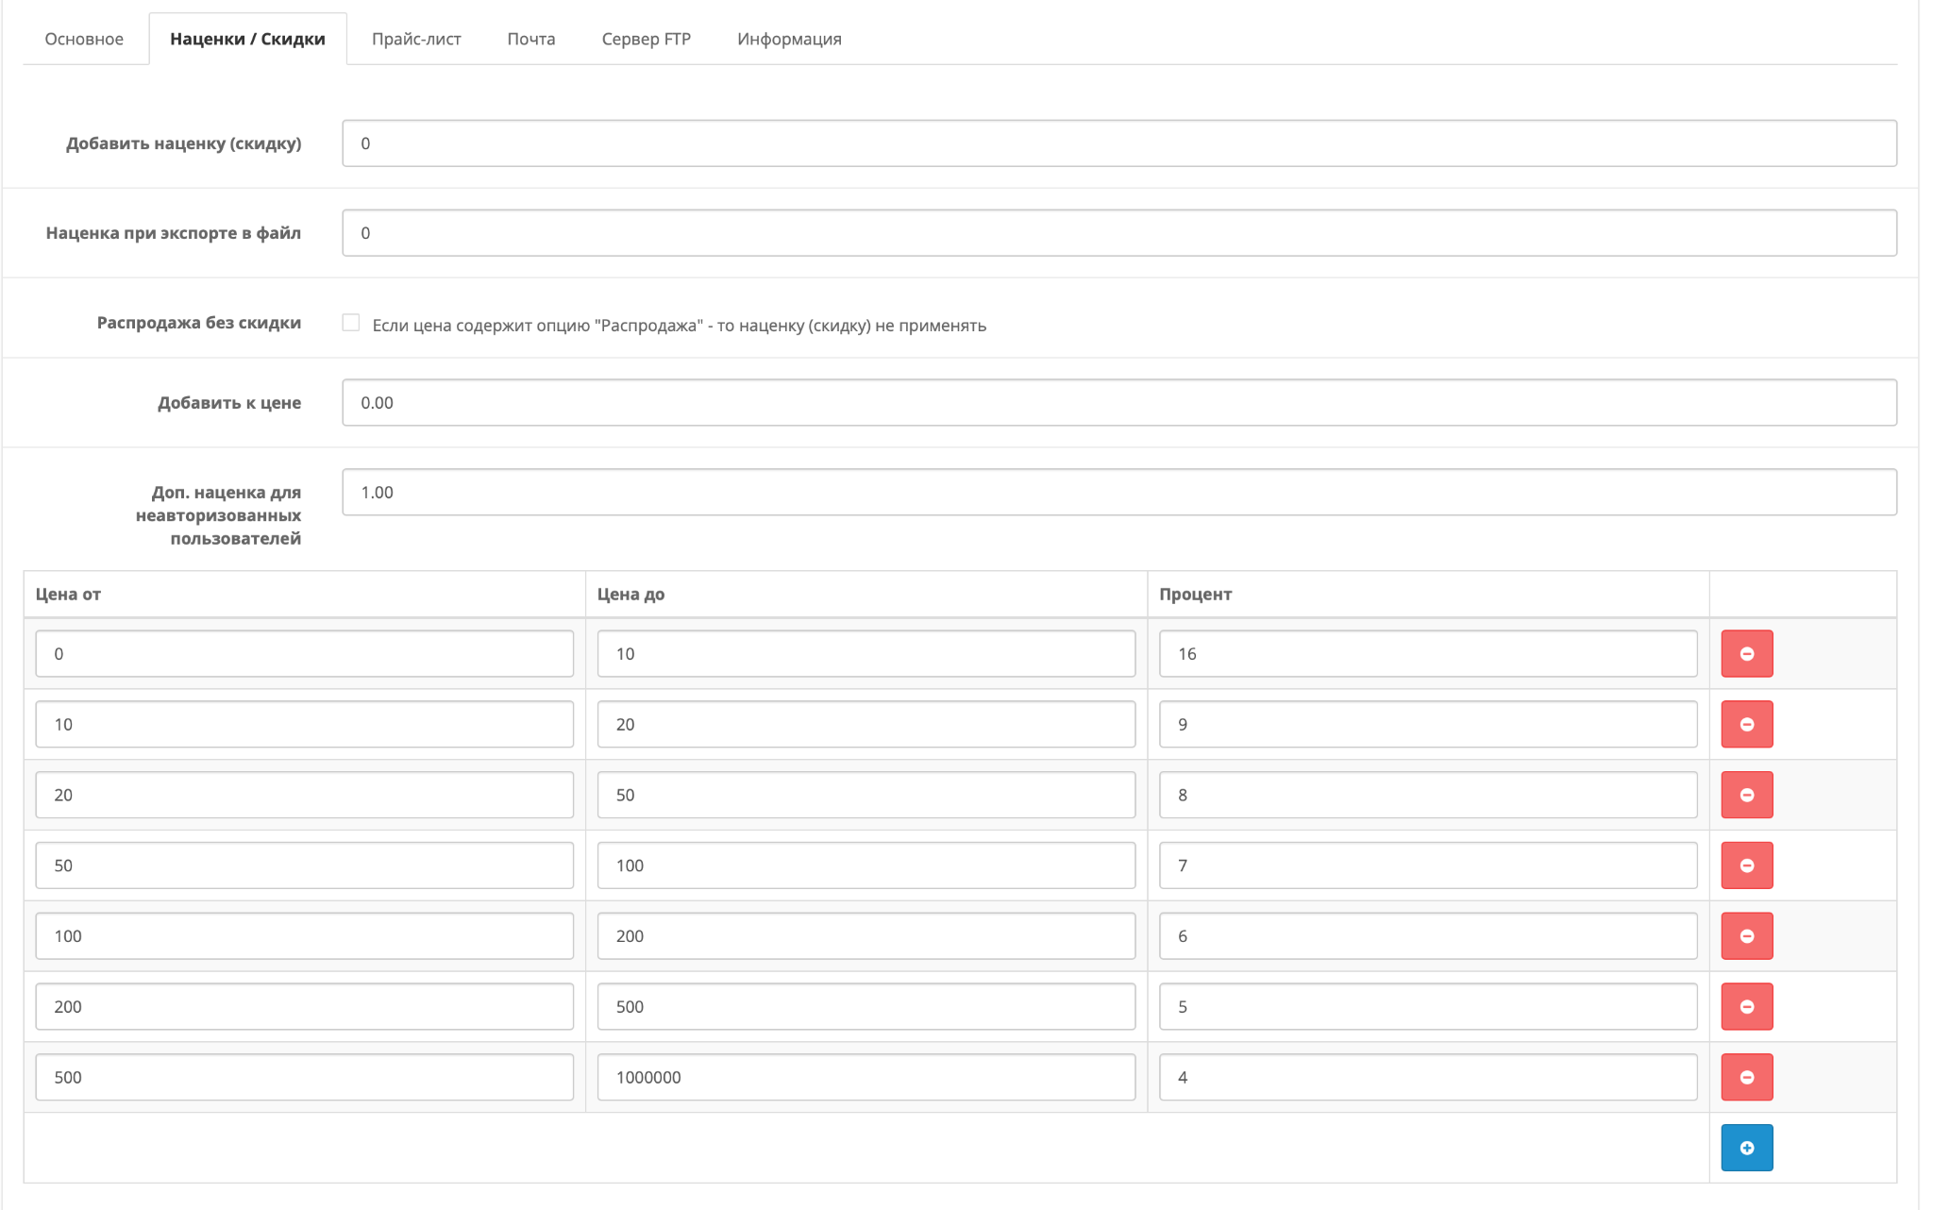
Task: Open the Информация tab
Action: point(789,39)
